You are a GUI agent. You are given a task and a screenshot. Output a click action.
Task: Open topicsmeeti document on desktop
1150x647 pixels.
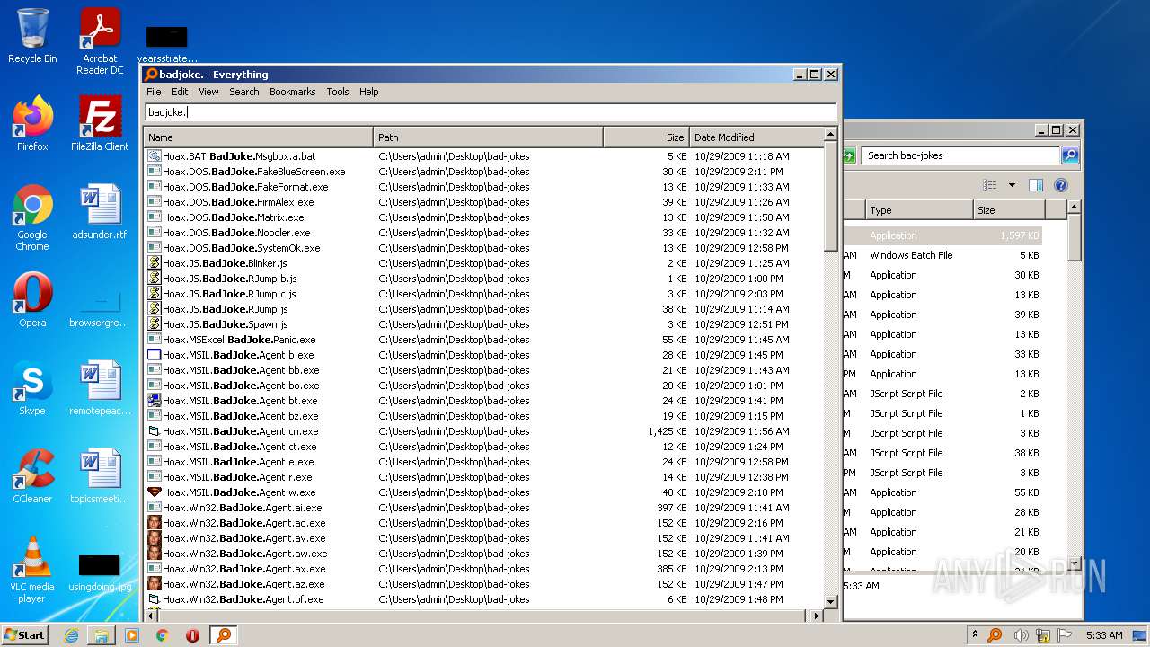pos(100,476)
